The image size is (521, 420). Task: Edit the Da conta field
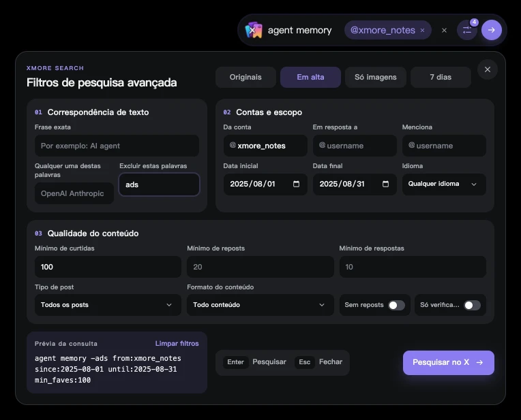[265, 146]
